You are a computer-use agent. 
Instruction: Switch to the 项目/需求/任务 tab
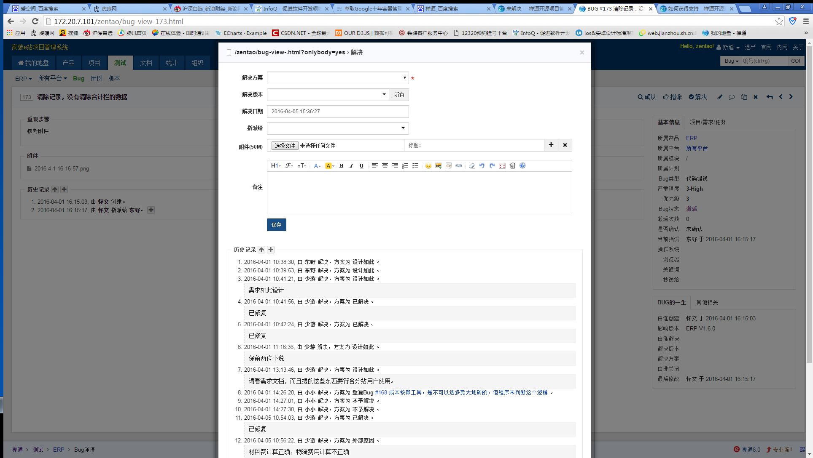click(x=708, y=122)
